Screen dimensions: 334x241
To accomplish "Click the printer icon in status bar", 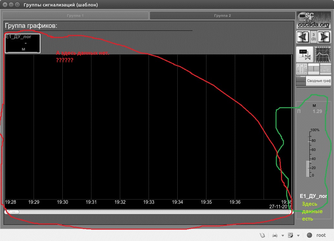I will coord(275,235).
